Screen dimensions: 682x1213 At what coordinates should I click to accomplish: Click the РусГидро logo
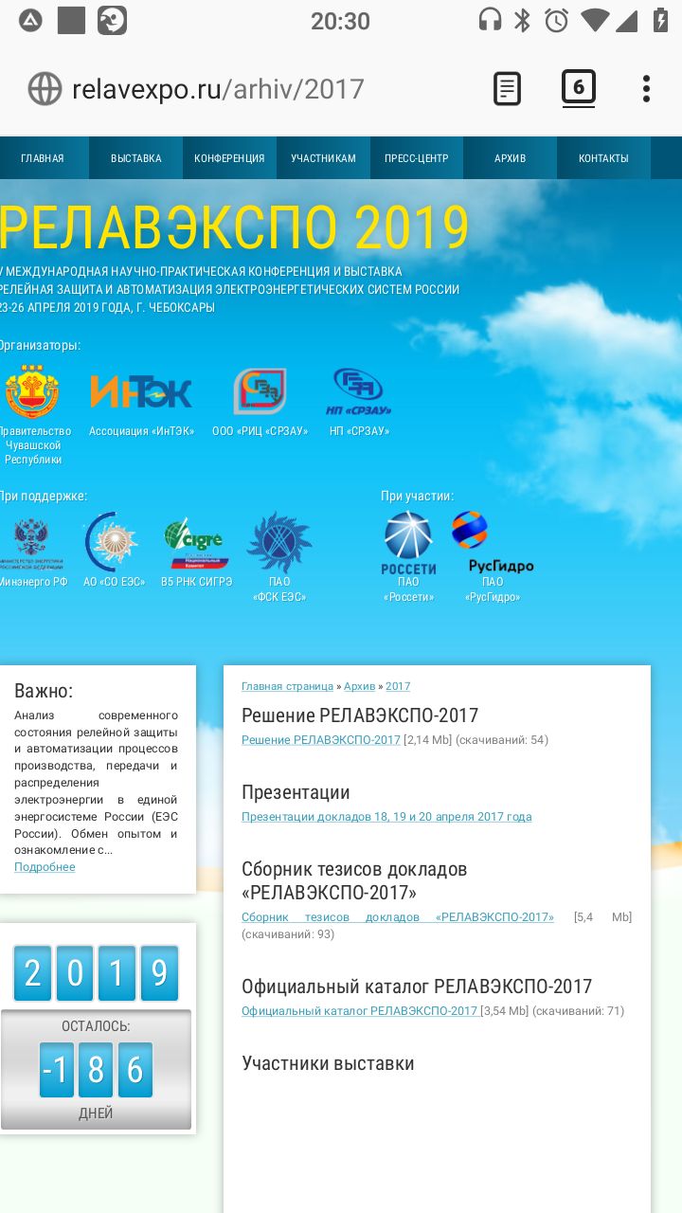click(492, 543)
